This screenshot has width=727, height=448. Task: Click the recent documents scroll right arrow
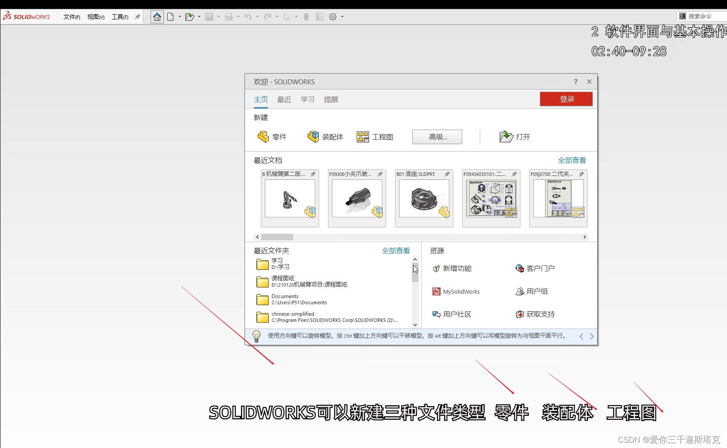[x=585, y=237]
